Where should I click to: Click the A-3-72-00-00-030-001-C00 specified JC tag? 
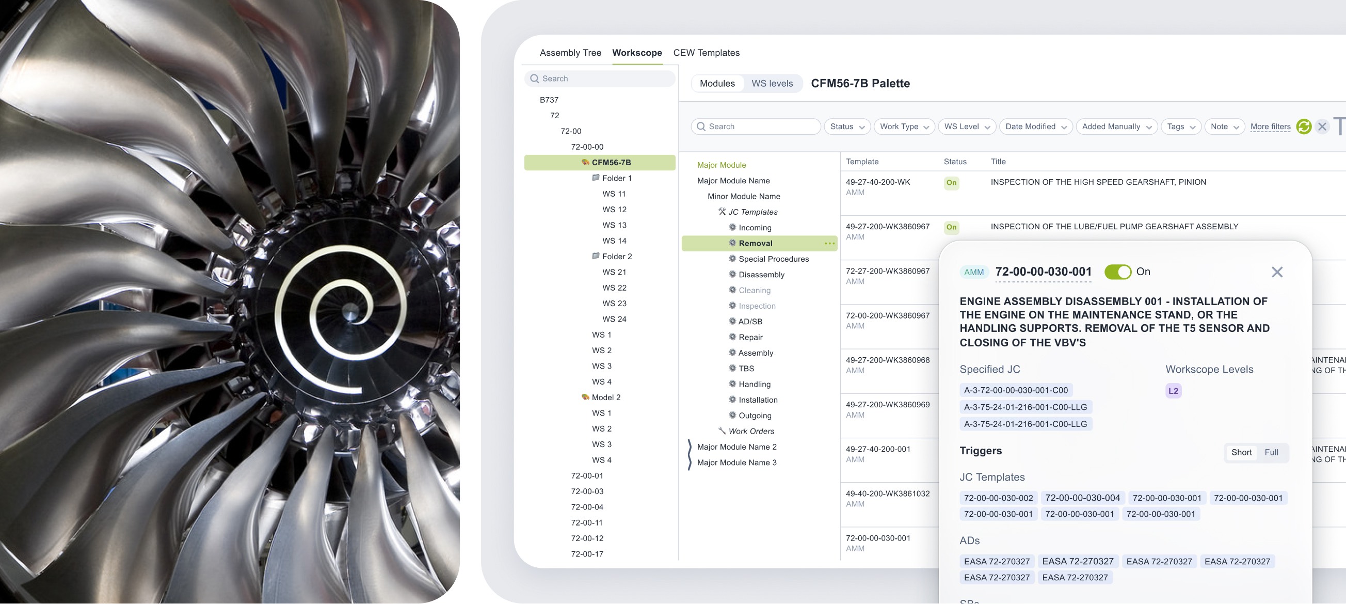click(x=1015, y=390)
